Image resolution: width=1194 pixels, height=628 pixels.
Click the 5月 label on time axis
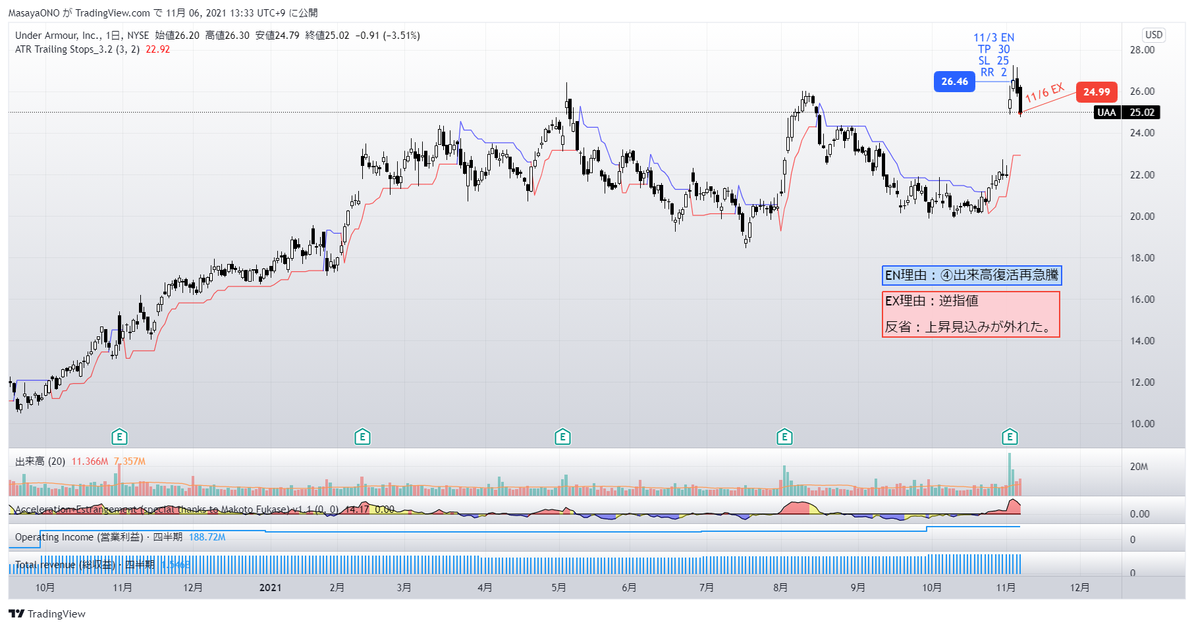tap(558, 588)
